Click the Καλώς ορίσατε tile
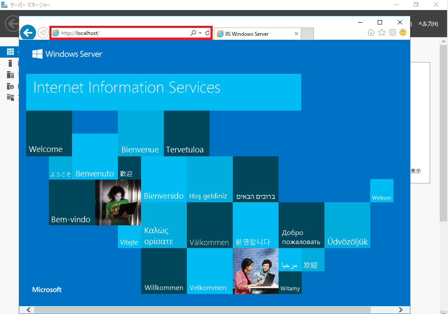The width and height of the screenshot is (448, 314). [x=164, y=225]
